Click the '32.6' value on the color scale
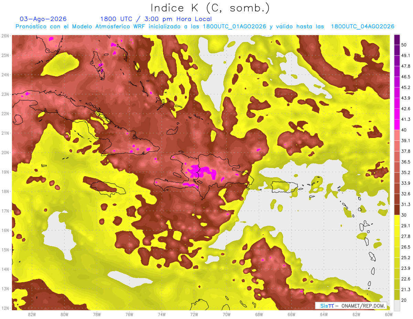The width and height of the screenshot is (413, 319). pos(406,194)
